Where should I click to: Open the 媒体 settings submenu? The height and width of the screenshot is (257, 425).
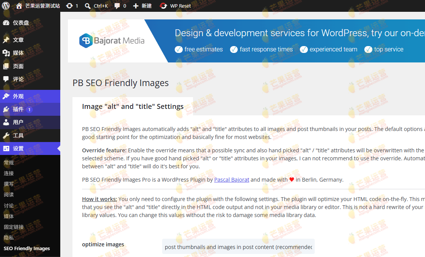pos(9,216)
